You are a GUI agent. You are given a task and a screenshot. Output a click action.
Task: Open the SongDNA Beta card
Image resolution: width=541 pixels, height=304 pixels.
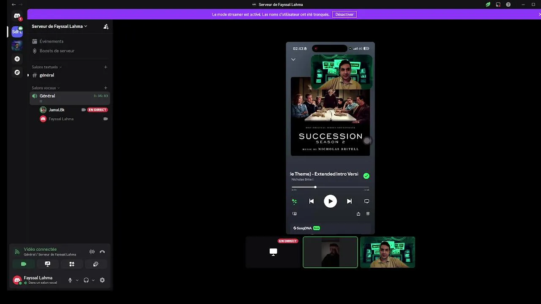click(x=330, y=228)
